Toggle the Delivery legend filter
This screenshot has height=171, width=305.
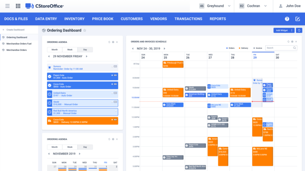click(243, 48)
